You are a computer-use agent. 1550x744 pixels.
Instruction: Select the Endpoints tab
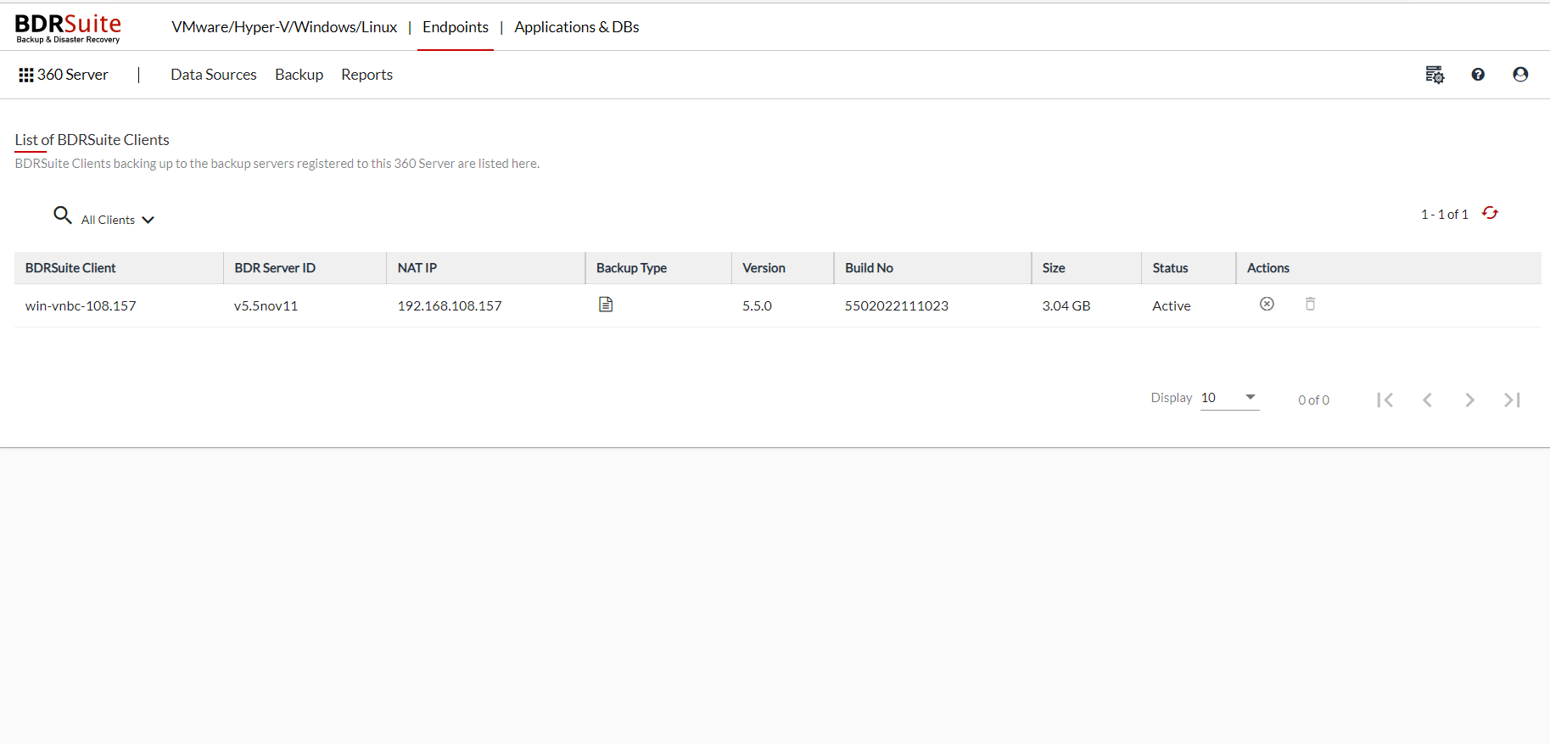(x=456, y=27)
